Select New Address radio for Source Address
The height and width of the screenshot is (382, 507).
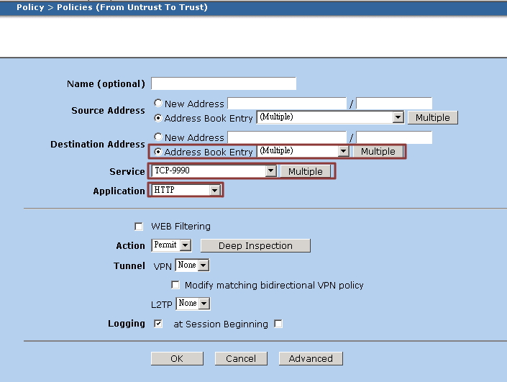[158, 104]
